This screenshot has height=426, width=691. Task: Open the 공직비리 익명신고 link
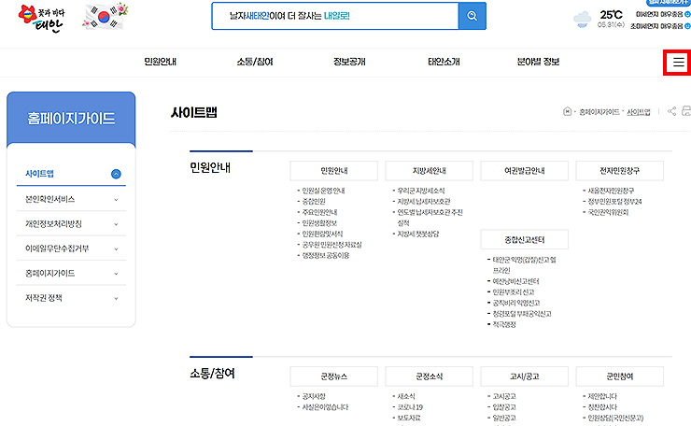(x=516, y=303)
